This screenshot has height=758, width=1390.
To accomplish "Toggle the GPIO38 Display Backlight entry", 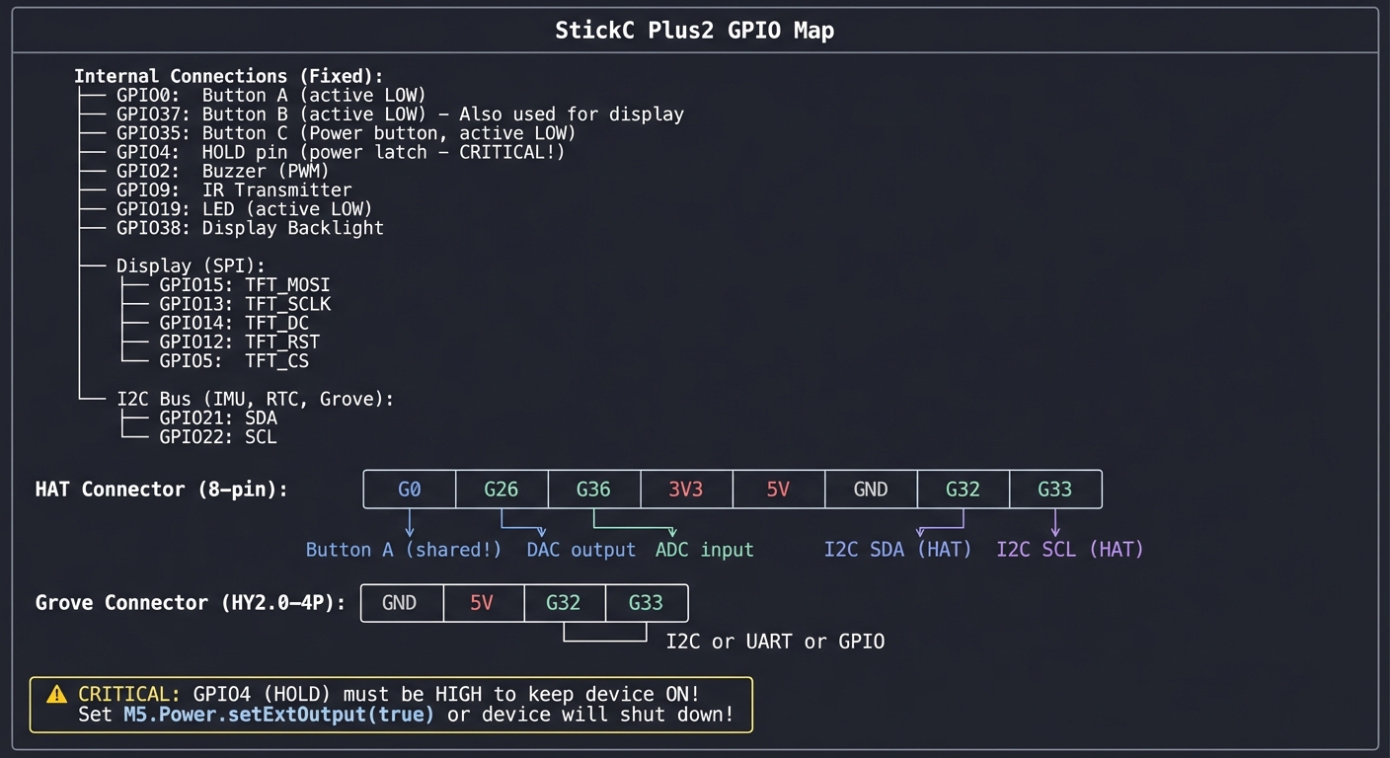I will [250, 227].
